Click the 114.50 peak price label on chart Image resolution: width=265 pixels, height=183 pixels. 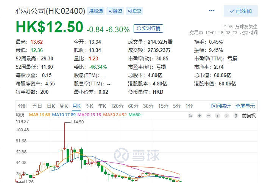(77, 122)
